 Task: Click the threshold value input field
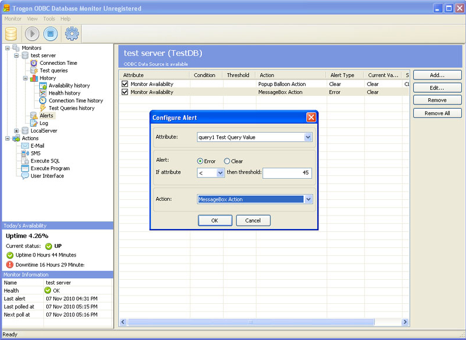287,173
